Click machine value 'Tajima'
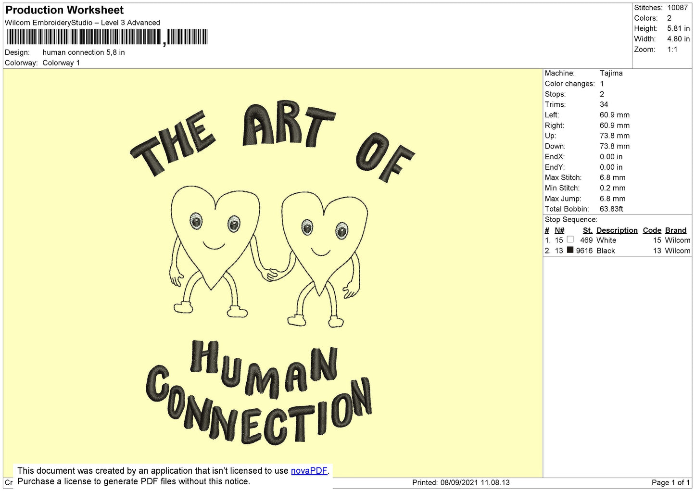This screenshot has height=491, width=695. (x=611, y=73)
